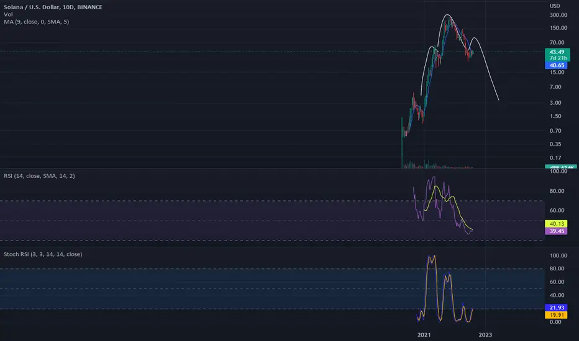Click the 80.00 label on RSI axis

(557, 191)
